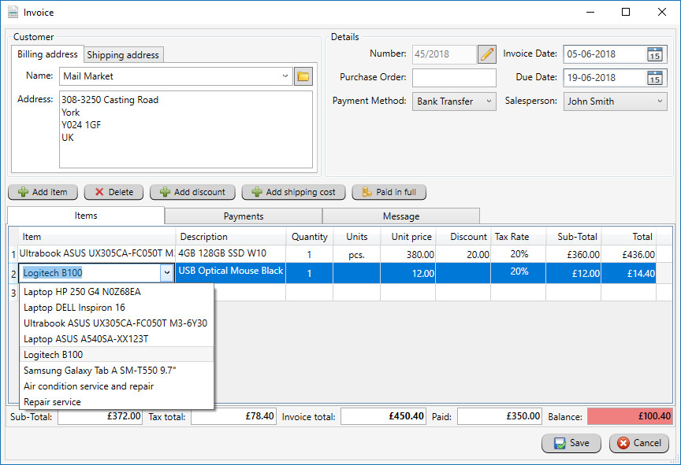Image resolution: width=681 pixels, height=465 pixels.
Task: Choose Laptop HP 250 G4 N0Z68EA from list
Action: coord(117,292)
